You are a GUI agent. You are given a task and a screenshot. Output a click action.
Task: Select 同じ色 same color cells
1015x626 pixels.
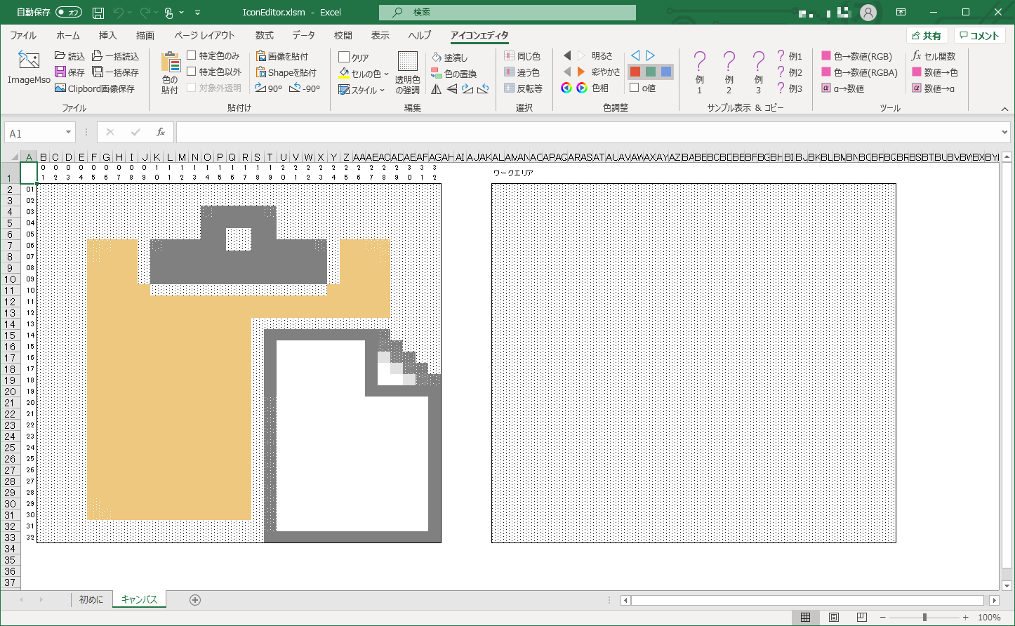point(522,56)
